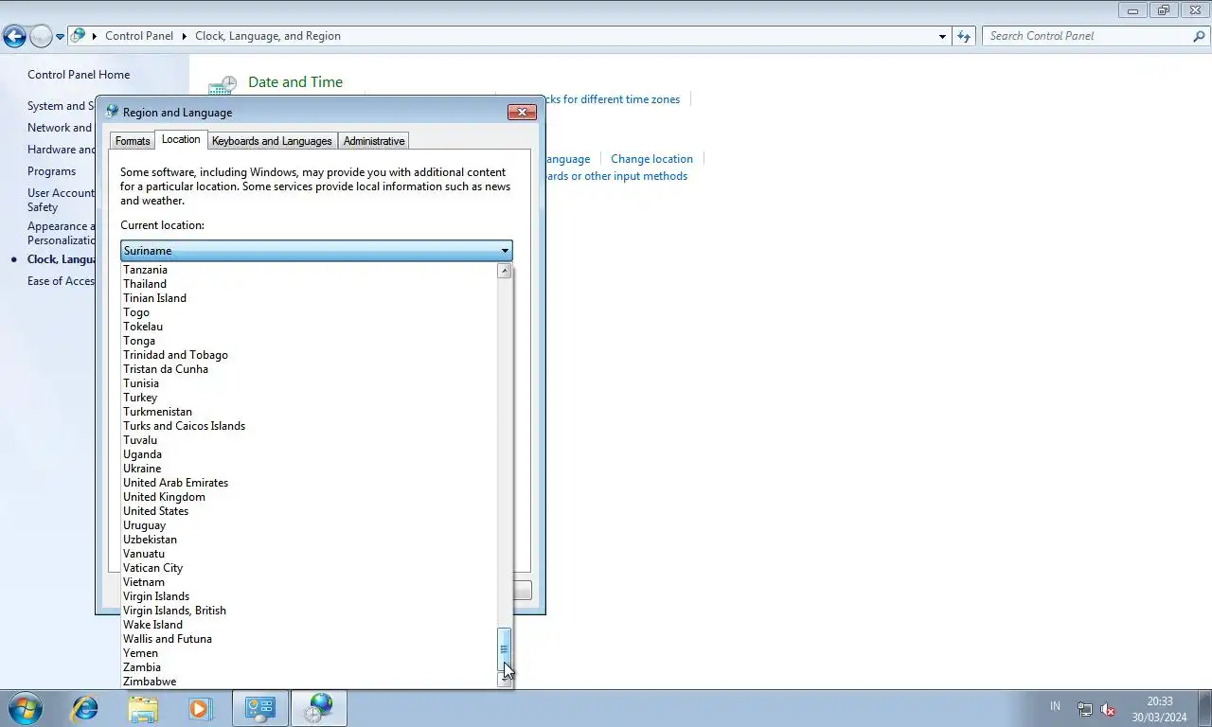
Task: Click the Region and Language taskbar button
Action: (x=319, y=708)
